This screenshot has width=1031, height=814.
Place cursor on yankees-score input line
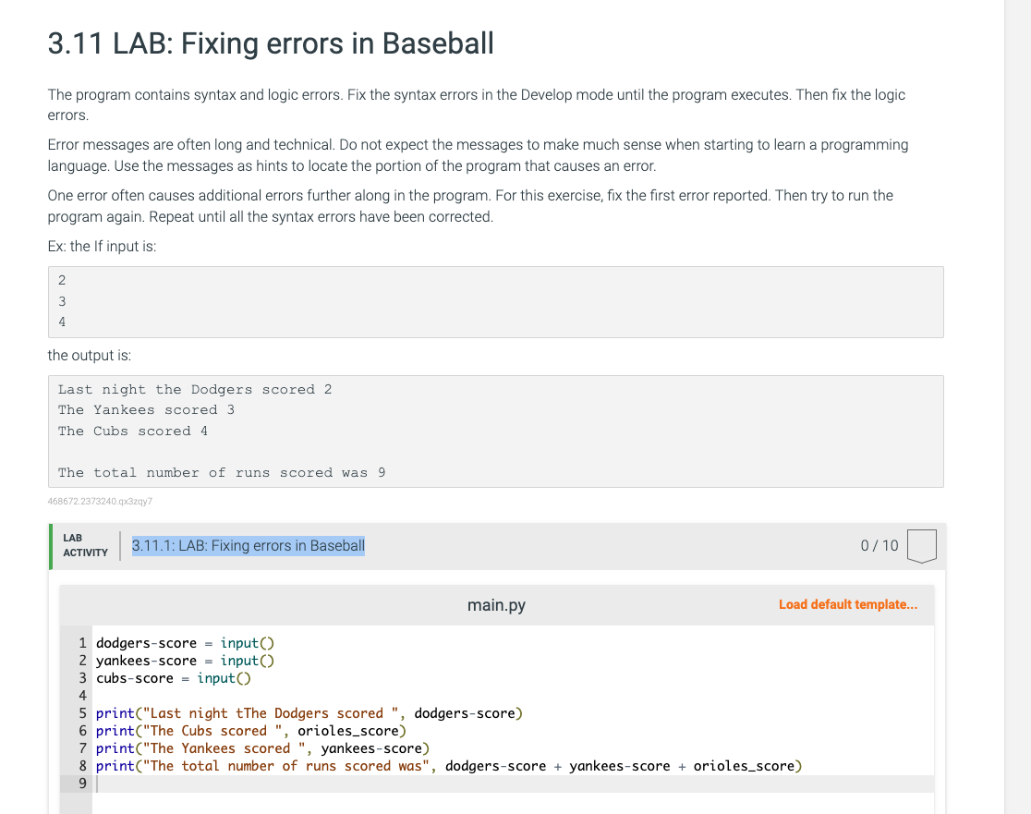click(x=185, y=660)
